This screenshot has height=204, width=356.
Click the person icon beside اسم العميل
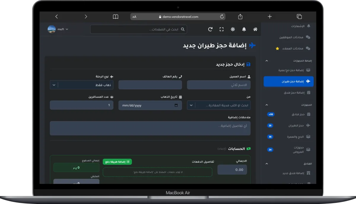pos(249,77)
